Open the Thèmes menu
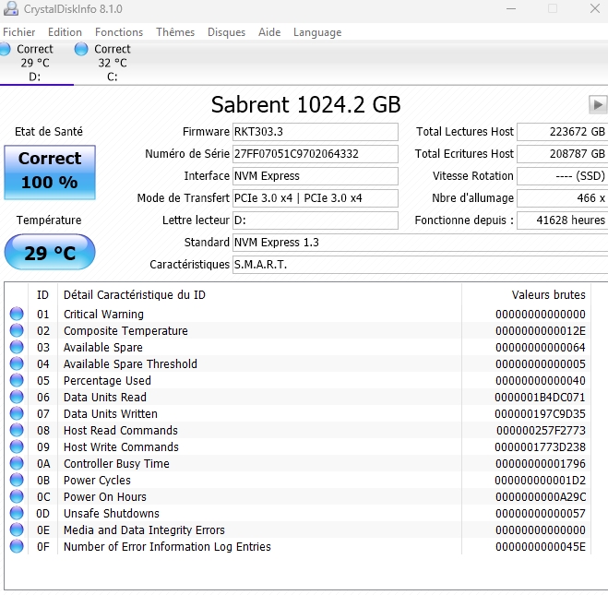 175,32
